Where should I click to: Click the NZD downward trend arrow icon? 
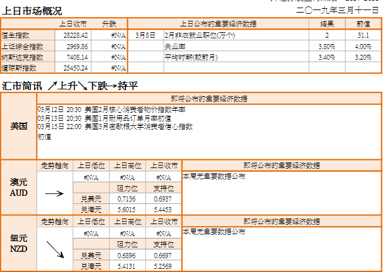(55, 249)
